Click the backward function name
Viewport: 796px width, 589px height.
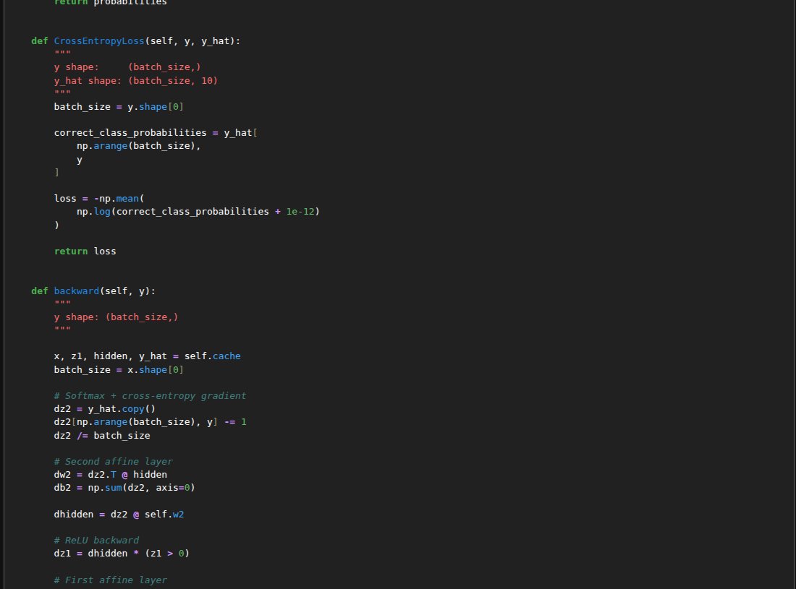[x=77, y=291]
